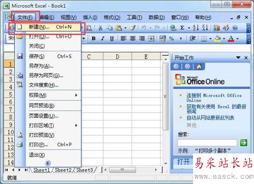Toggle Bold formatting
The image size is (254, 184).
point(93,39)
